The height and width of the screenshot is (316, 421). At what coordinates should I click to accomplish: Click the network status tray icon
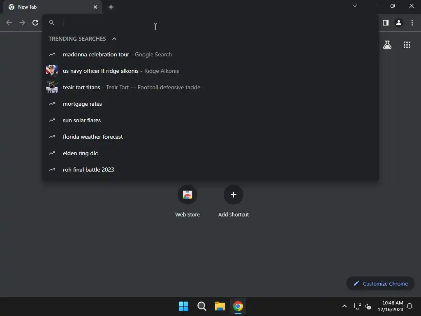point(357,306)
